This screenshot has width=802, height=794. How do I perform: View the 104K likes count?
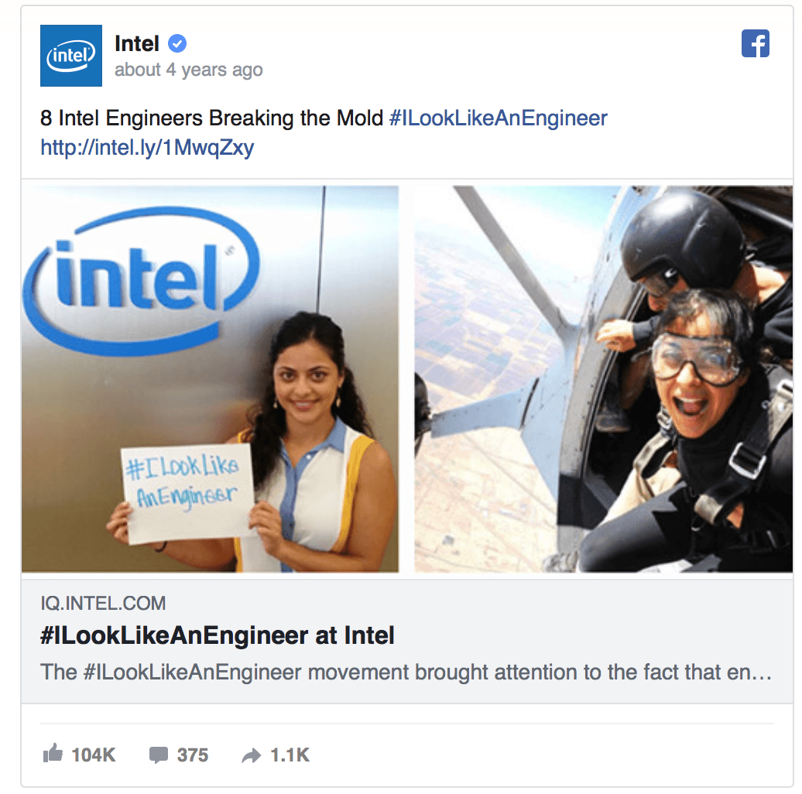click(94, 755)
